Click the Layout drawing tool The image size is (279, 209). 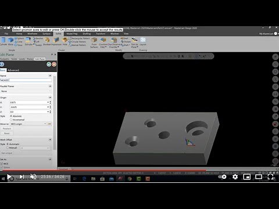tap(143, 42)
